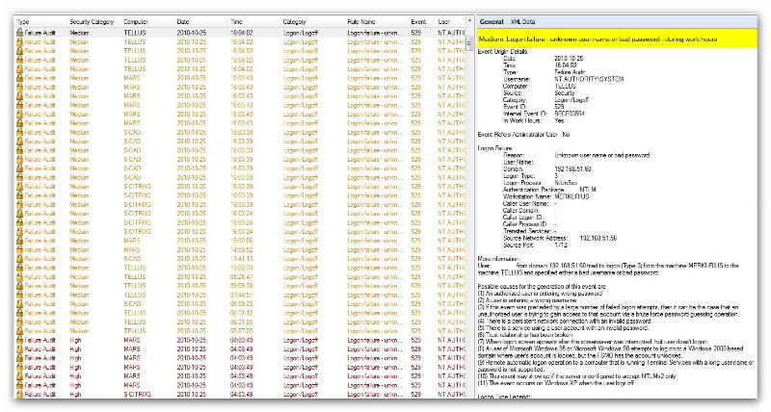The image size is (771, 412).
Task: Click the 15:00:06 time cell
Action: 242,241
